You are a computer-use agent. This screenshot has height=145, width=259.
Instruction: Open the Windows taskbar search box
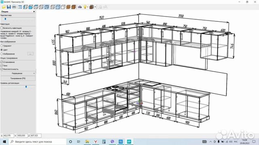click(x=38, y=141)
